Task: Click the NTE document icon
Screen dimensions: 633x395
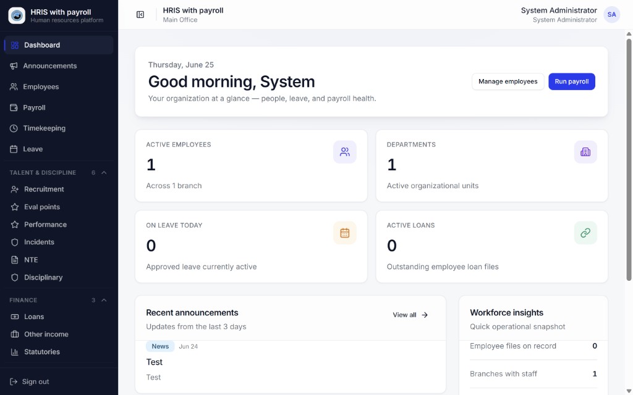Action: pyautogui.click(x=15, y=260)
